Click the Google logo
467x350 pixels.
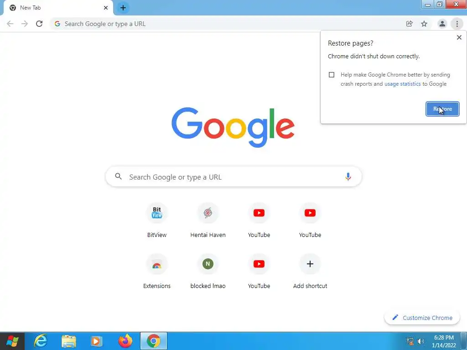click(233, 128)
